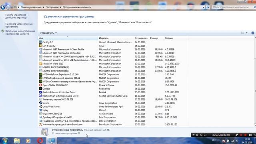
Task: Go to Панель управления breadcrumb
Action: point(31,7)
